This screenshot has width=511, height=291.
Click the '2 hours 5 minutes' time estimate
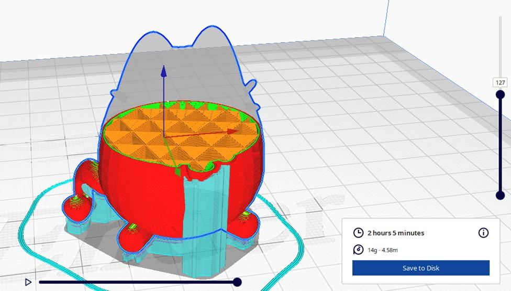pos(396,233)
